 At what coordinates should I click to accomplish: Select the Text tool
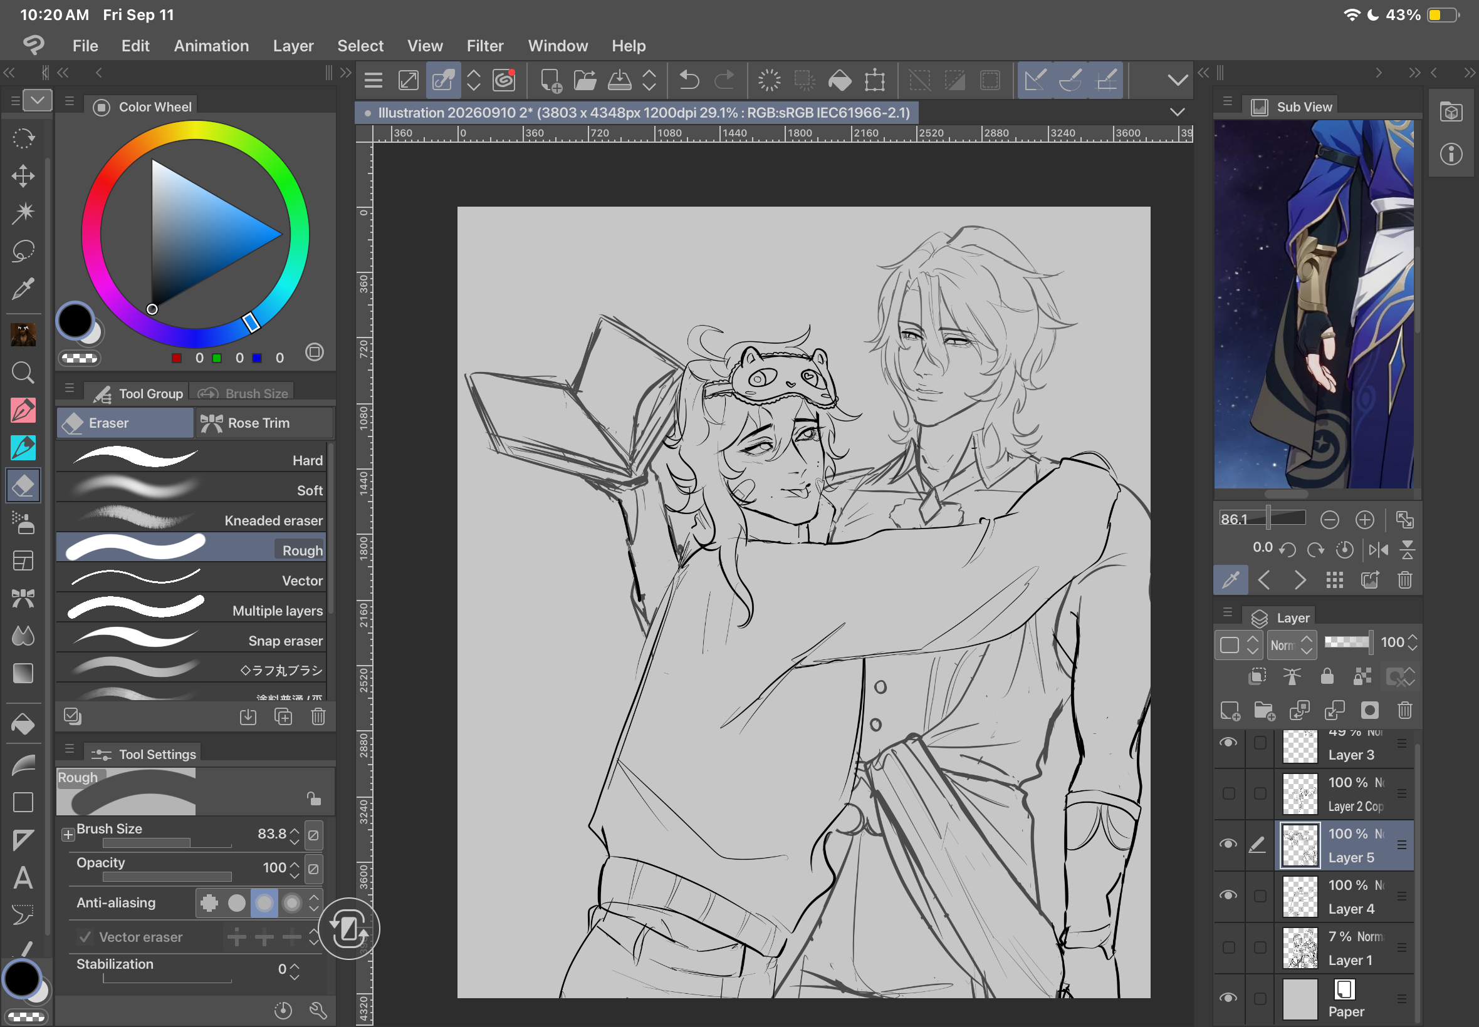point(23,878)
